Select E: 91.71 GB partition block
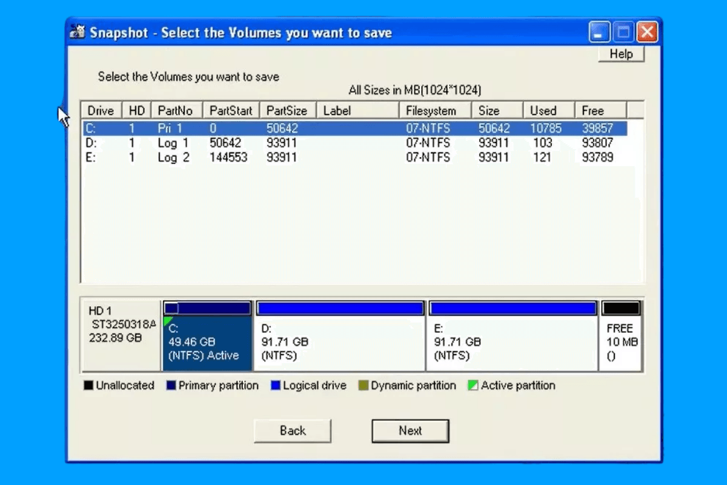The height and width of the screenshot is (485, 727). click(x=513, y=335)
